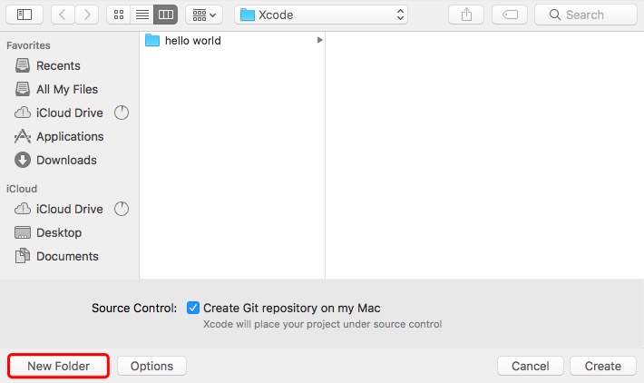Image resolution: width=644 pixels, height=383 pixels.
Task: Open the item arrangement dropdown
Action: point(204,15)
